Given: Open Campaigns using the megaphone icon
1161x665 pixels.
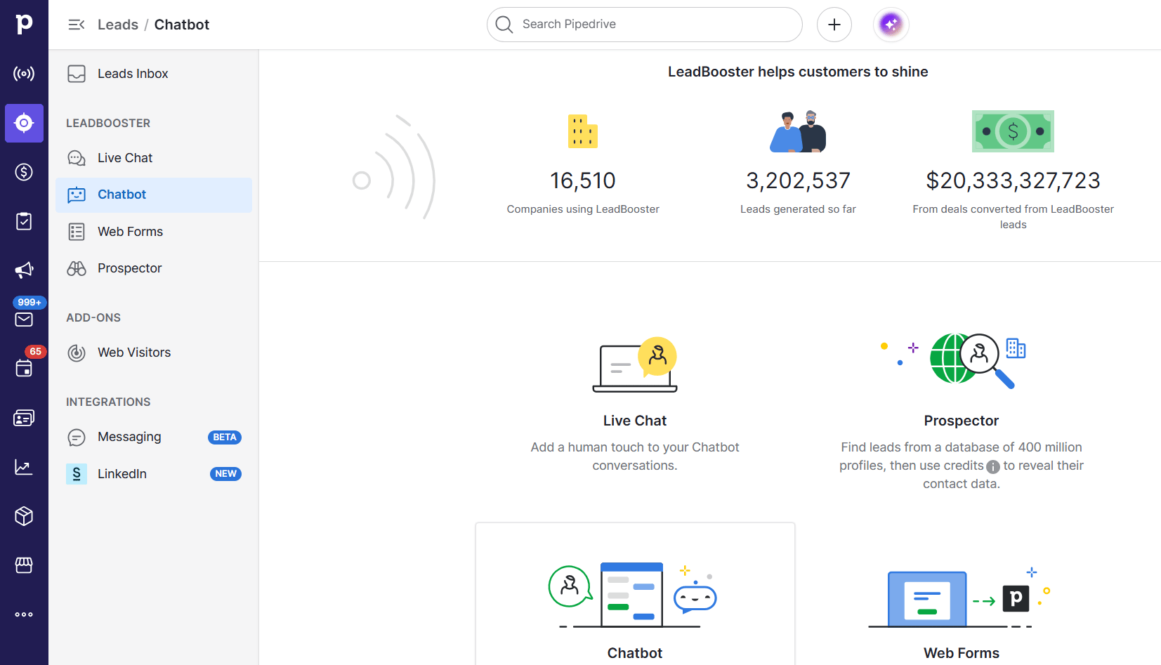Looking at the screenshot, I should click(x=24, y=270).
